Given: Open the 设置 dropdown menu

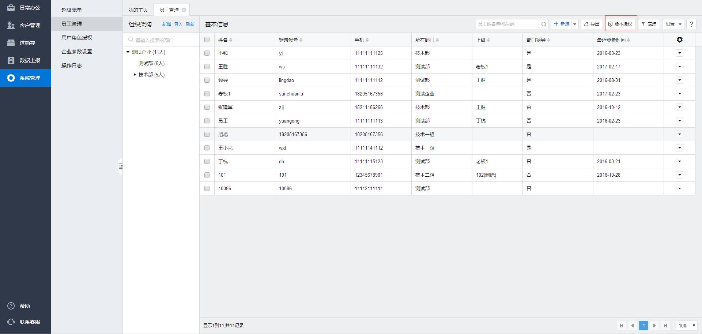Looking at the screenshot, I should click(x=673, y=24).
